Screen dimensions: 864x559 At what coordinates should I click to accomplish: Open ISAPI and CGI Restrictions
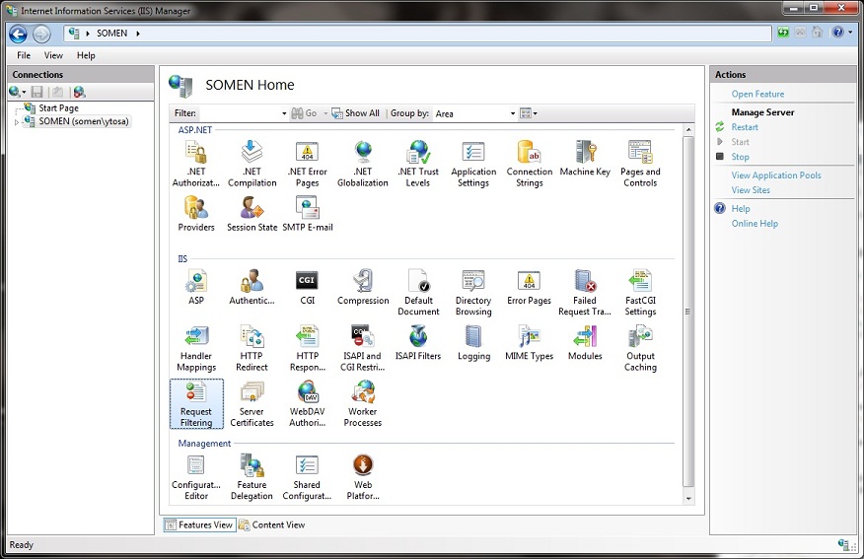pos(363,348)
